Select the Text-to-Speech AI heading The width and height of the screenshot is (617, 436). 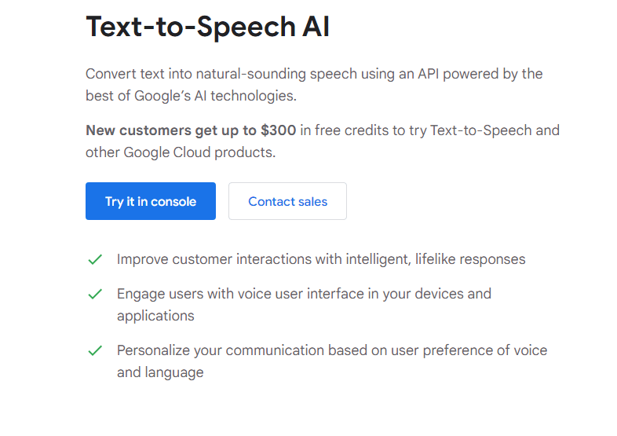(207, 27)
